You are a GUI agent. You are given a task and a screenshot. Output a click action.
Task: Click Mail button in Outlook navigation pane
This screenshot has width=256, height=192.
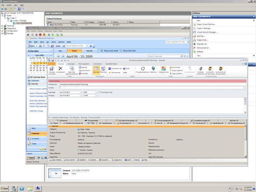(x=37, y=128)
